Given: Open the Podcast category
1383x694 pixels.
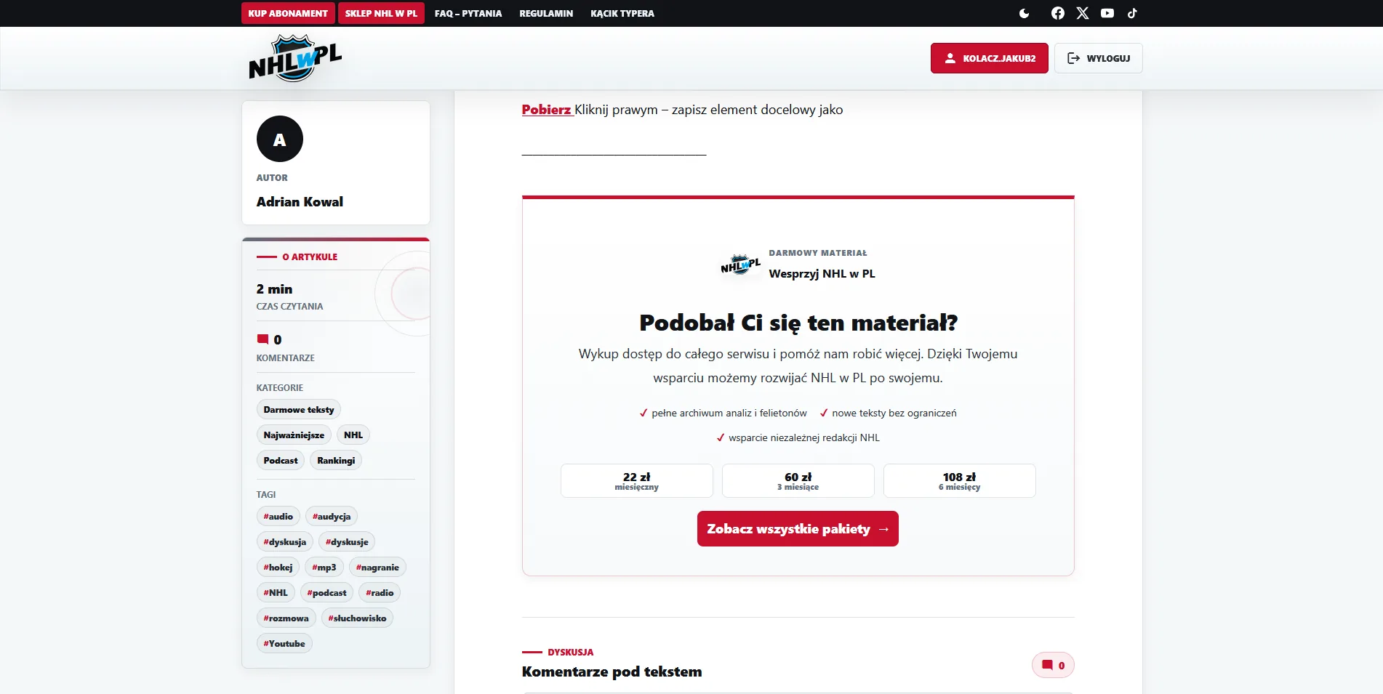Looking at the screenshot, I should coord(281,461).
